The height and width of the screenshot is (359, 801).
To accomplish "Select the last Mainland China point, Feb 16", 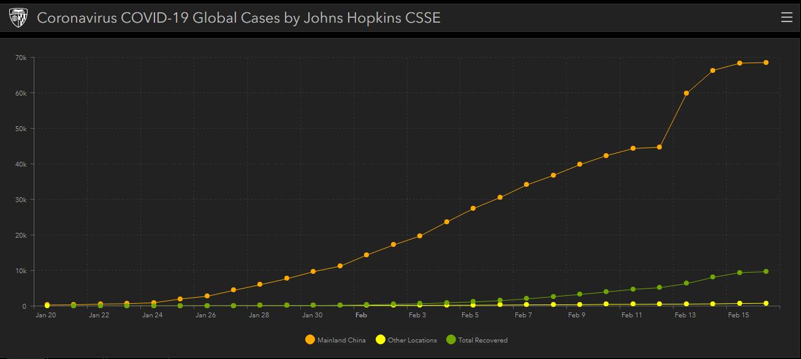I will click(766, 62).
